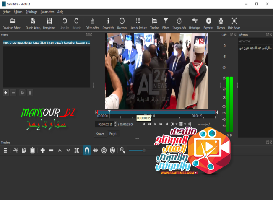Select the mp4 clip entry in Filtres
Viewport: 273px width, 200px height.
click(46, 43)
